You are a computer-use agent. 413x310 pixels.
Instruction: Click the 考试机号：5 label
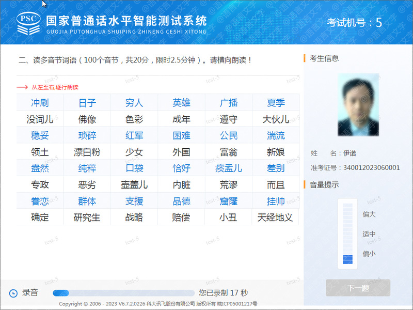[x=354, y=22]
